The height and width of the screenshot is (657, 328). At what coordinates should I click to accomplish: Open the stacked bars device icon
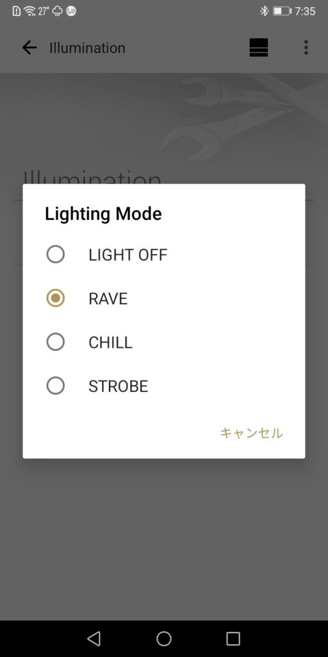click(x=259, y=47)
